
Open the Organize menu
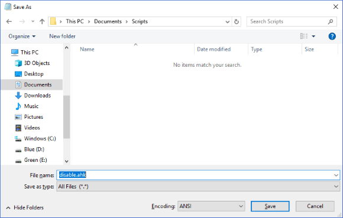[22, 36]
